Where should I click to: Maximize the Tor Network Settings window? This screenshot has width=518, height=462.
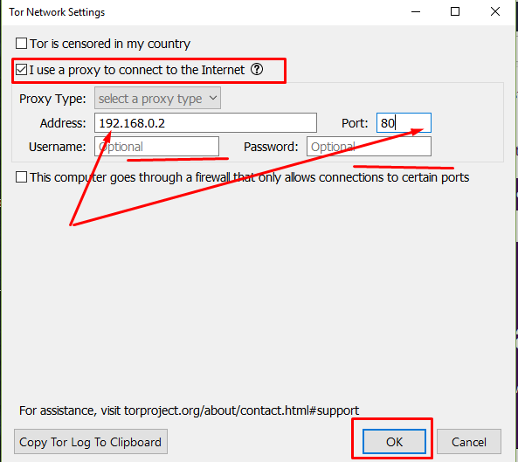coord(455,12)
